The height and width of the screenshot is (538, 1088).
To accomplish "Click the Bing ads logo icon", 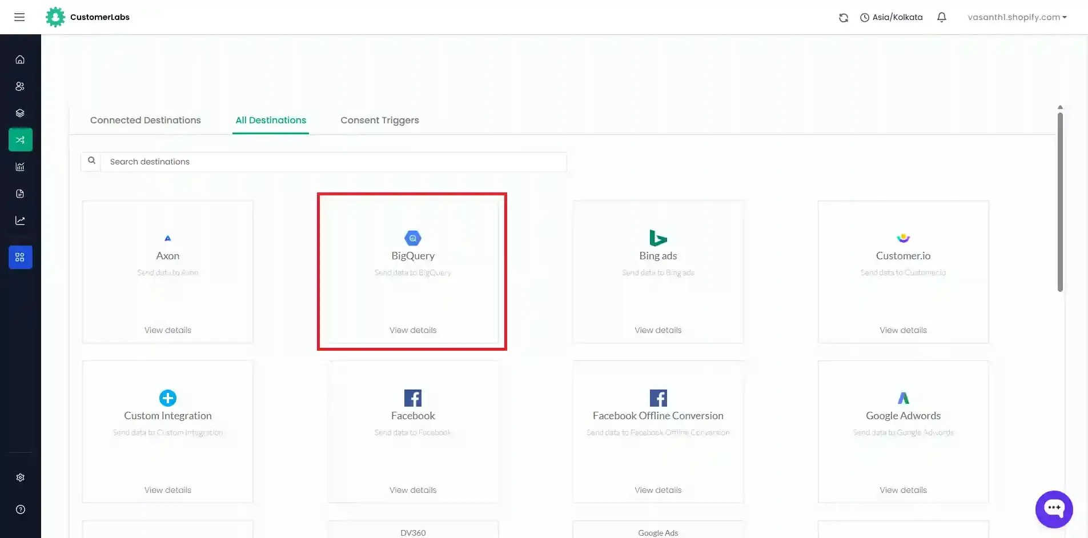I will [x=658, y=238].
